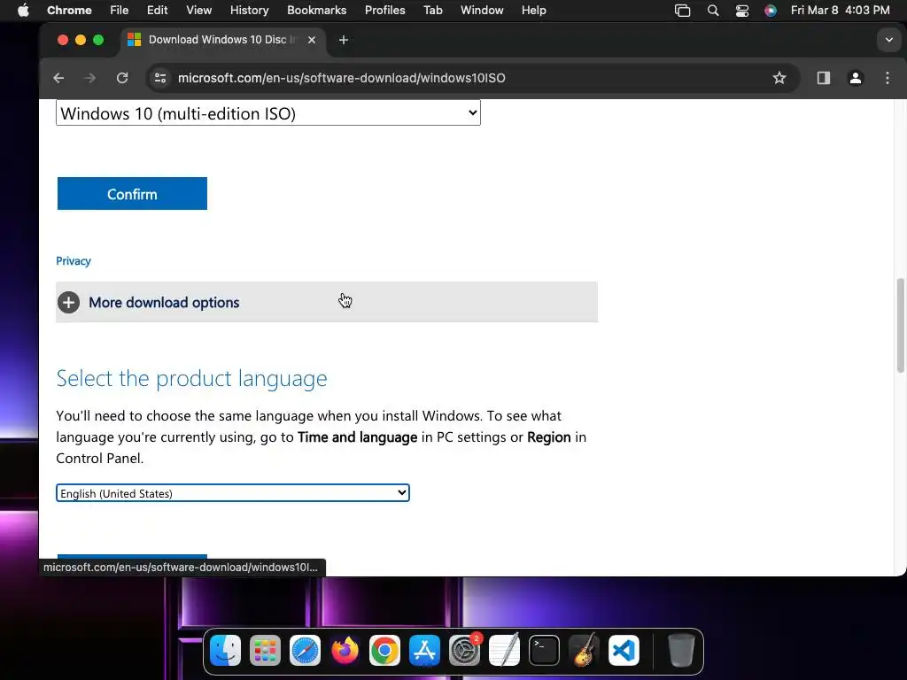Open a new tab with the plus icon
Screen dimensions: 907x680
point(344,40)
